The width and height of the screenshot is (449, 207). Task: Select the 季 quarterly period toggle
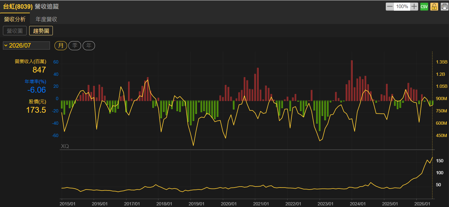tap(75, 46)
